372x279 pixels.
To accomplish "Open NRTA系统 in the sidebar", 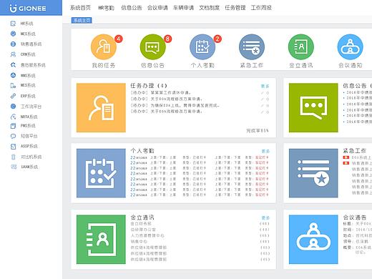I will click(x=29, y=117).
